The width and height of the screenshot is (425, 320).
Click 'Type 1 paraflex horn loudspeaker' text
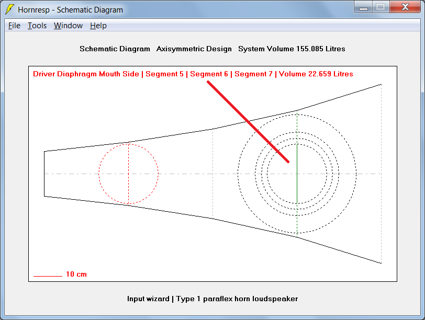point(237,299)
